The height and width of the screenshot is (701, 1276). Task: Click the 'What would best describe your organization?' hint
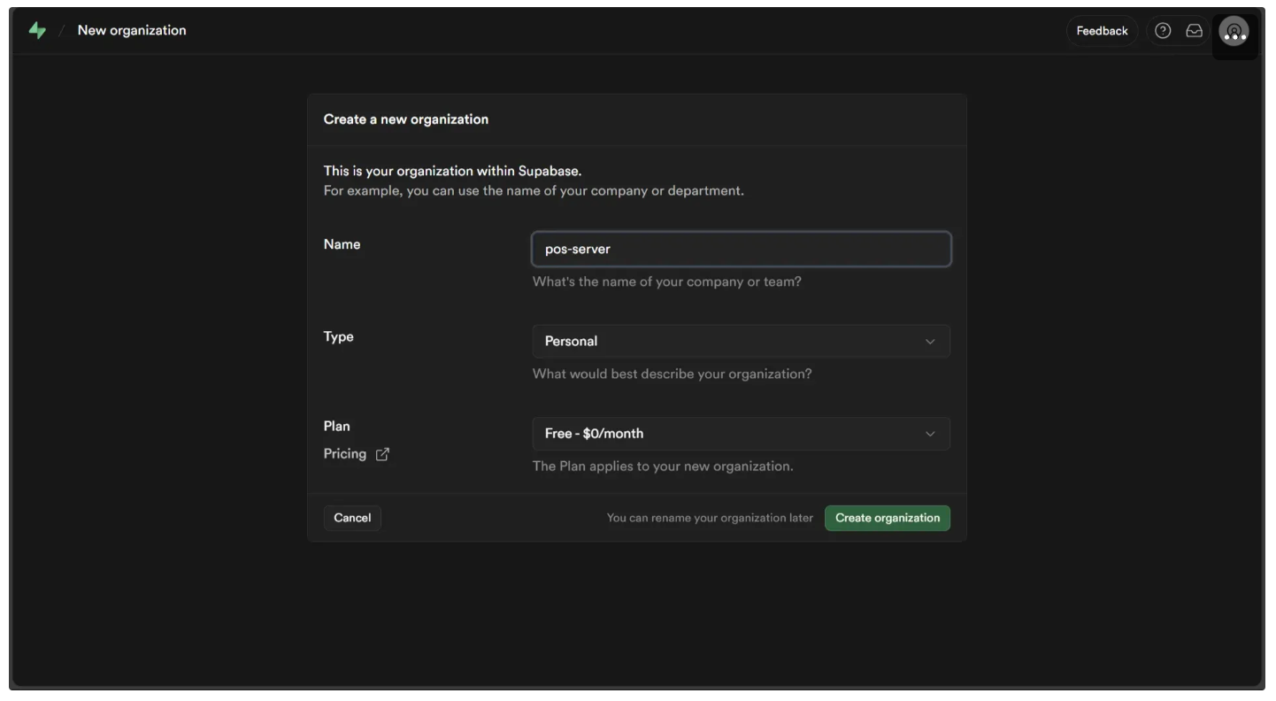[673, 374]
